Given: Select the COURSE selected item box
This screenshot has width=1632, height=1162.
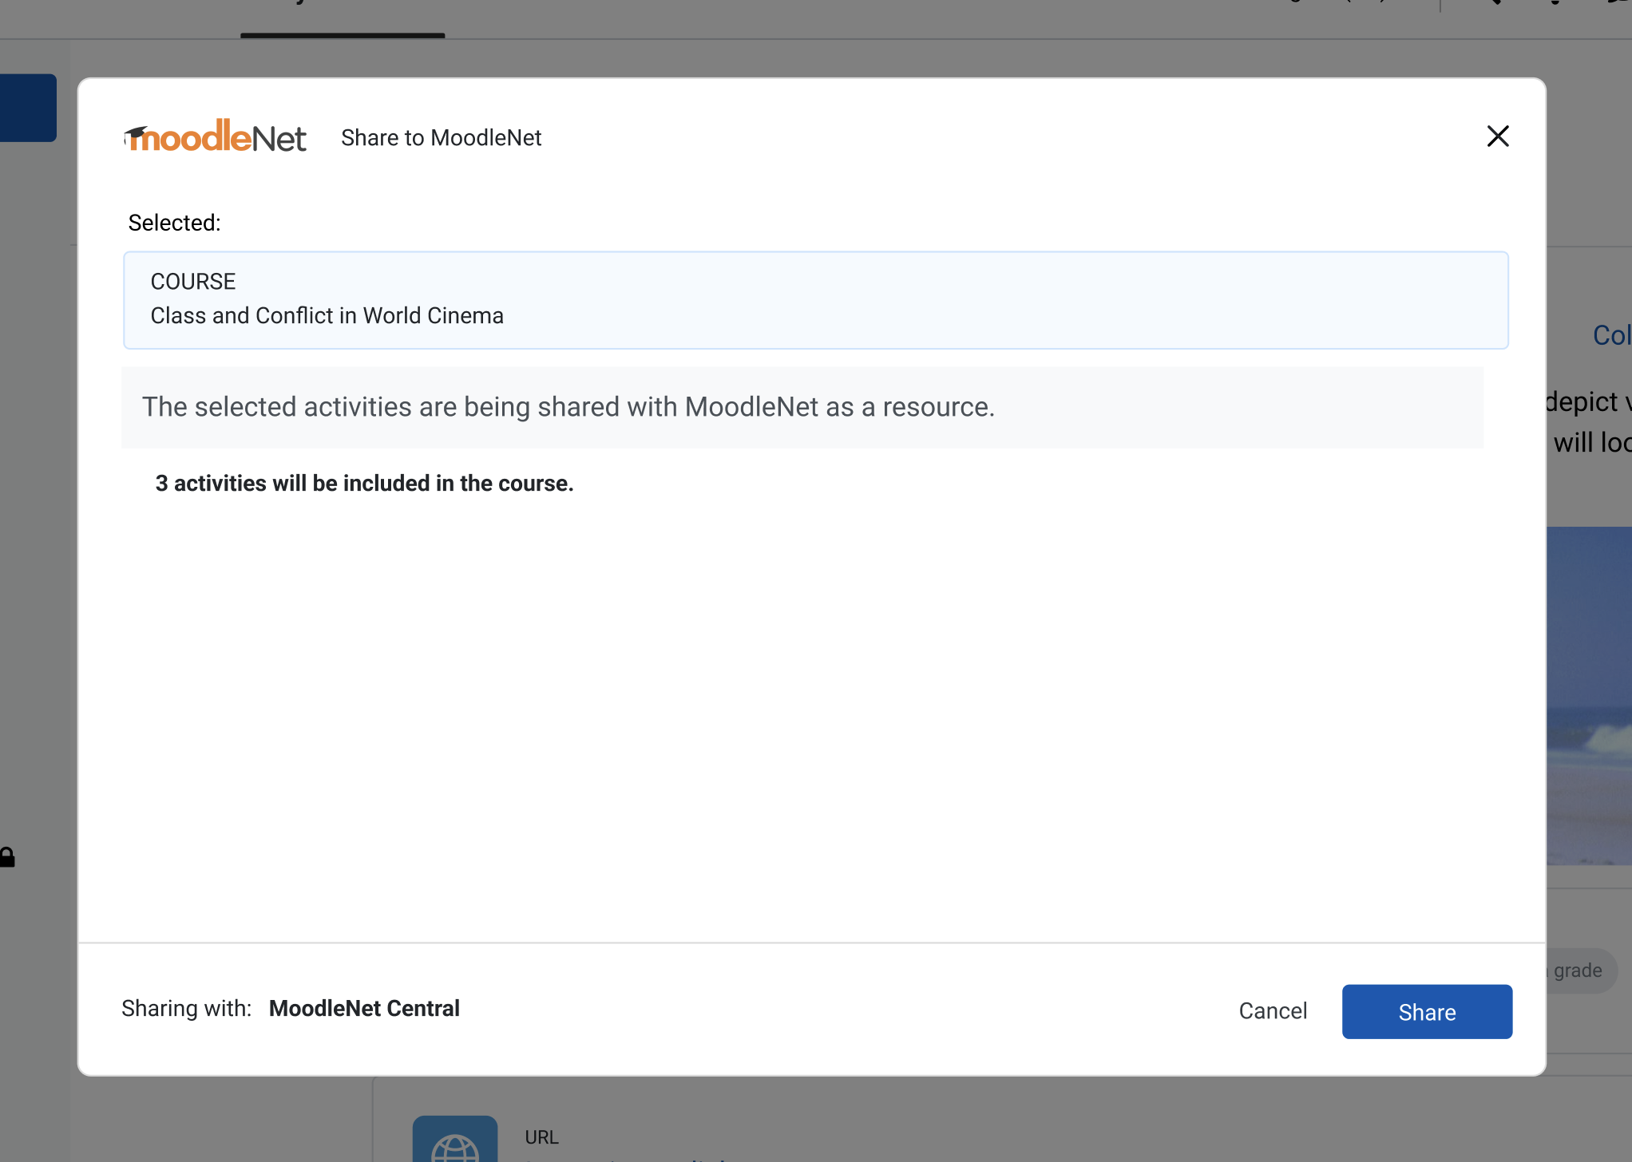Looking at the screenshot, I should (x=815, y=300).
